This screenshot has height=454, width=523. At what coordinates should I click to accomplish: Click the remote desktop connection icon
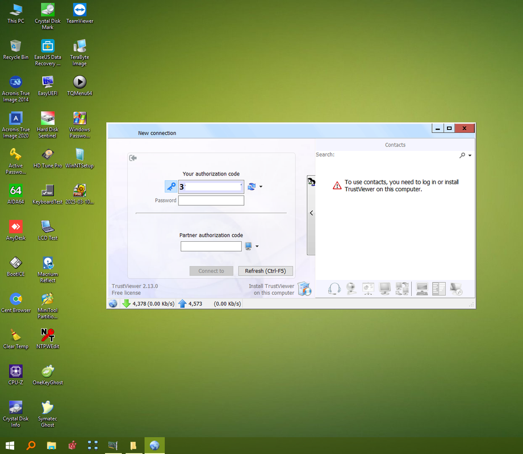(x=456, y=289)
